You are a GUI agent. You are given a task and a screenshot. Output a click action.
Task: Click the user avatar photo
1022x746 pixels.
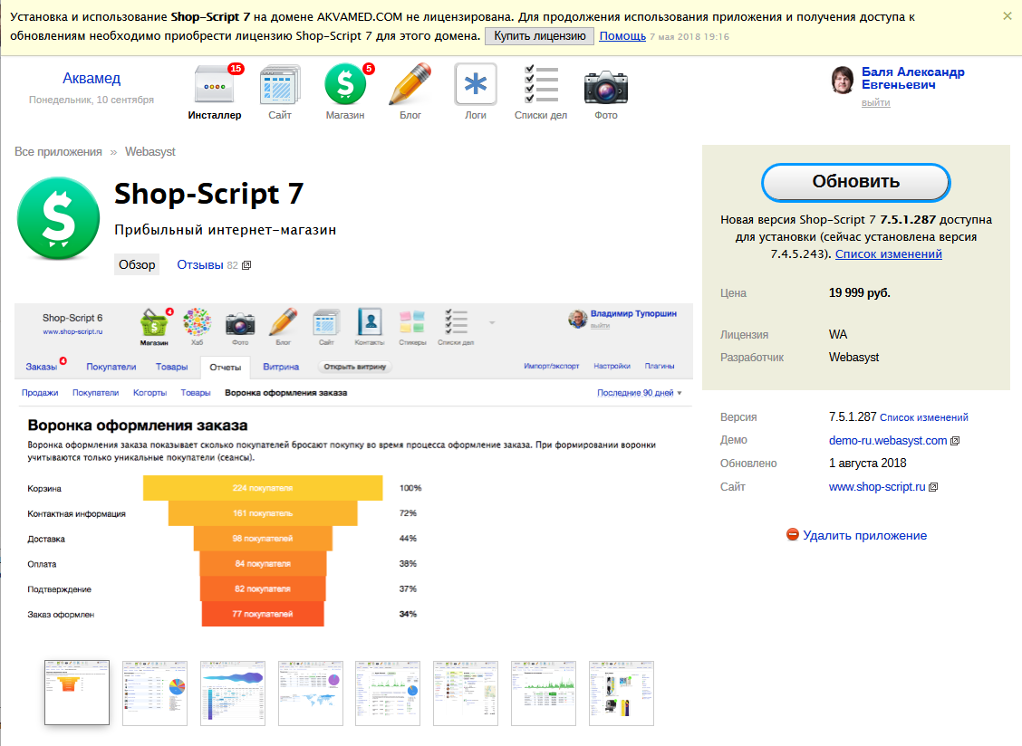844,81
